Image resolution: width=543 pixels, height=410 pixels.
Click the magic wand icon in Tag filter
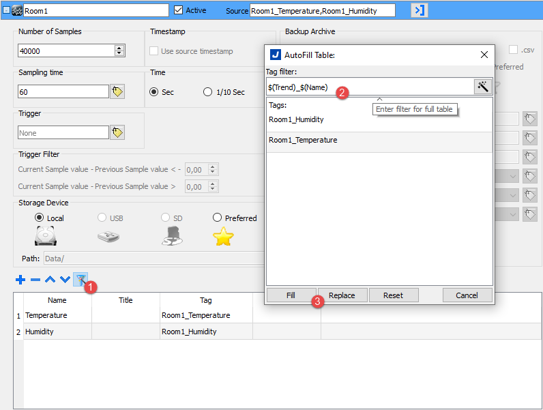point(483,87)
